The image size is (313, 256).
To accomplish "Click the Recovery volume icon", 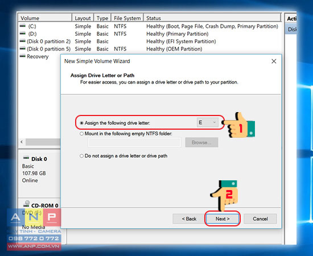I will 23,56.
